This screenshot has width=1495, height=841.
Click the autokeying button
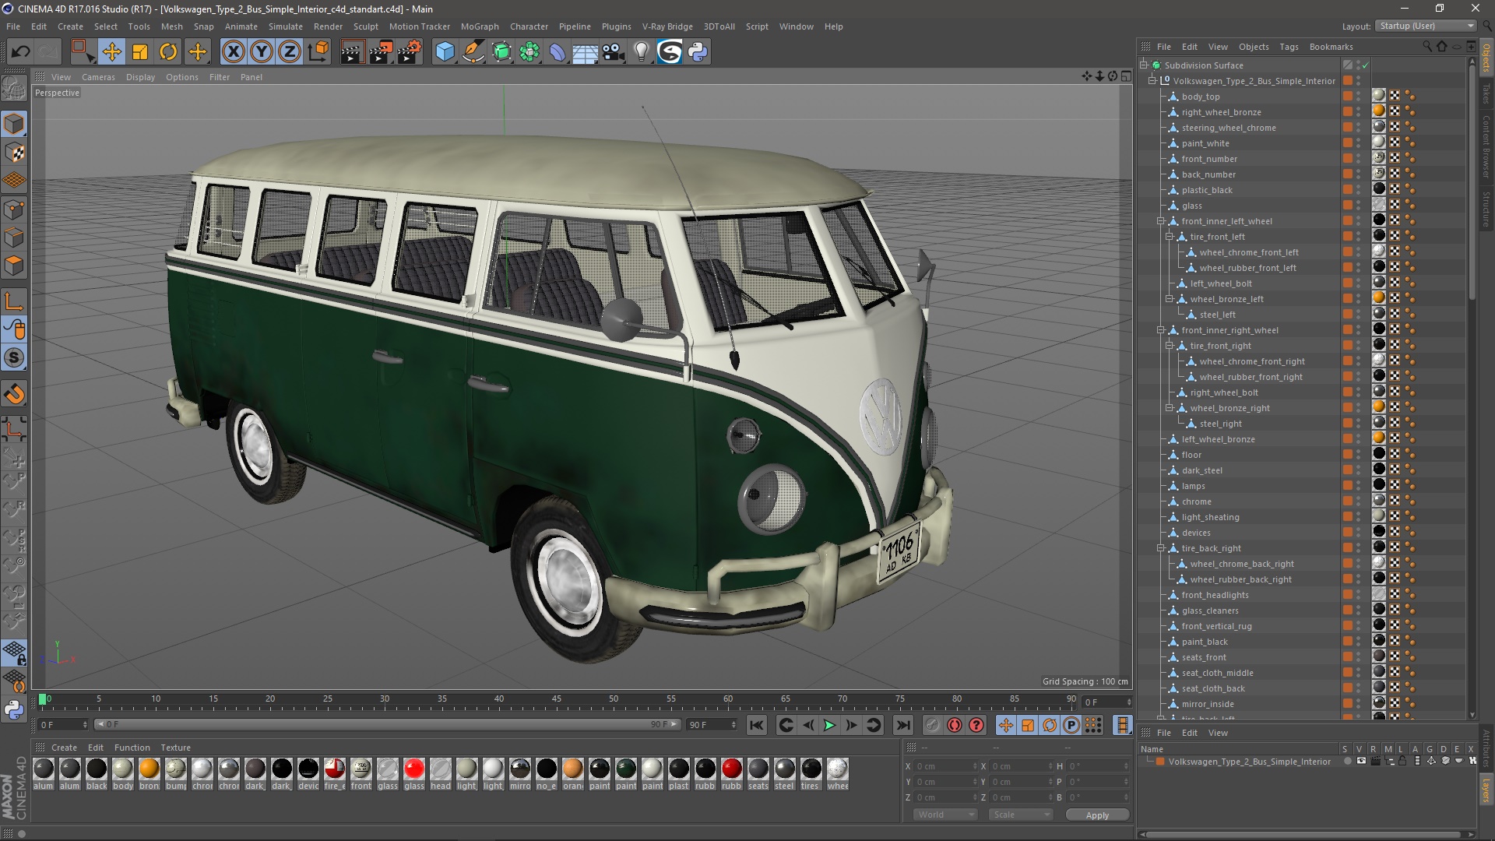[x=955, y=725]
